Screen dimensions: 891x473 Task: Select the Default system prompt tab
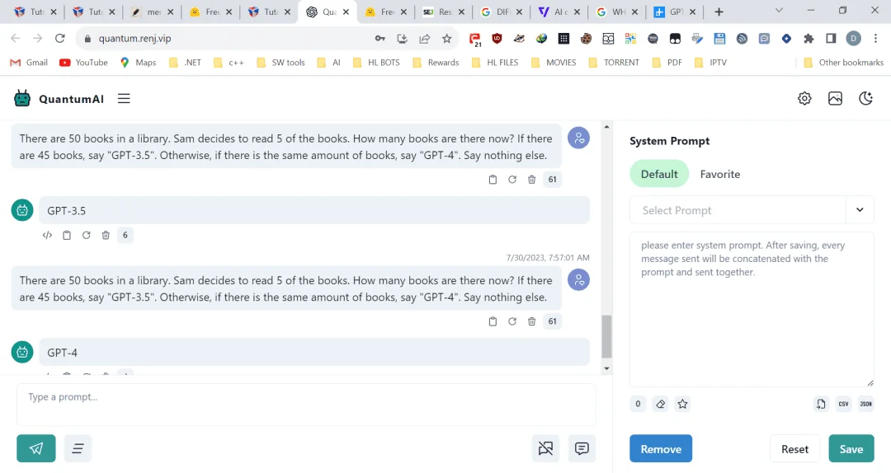[659, 174]
